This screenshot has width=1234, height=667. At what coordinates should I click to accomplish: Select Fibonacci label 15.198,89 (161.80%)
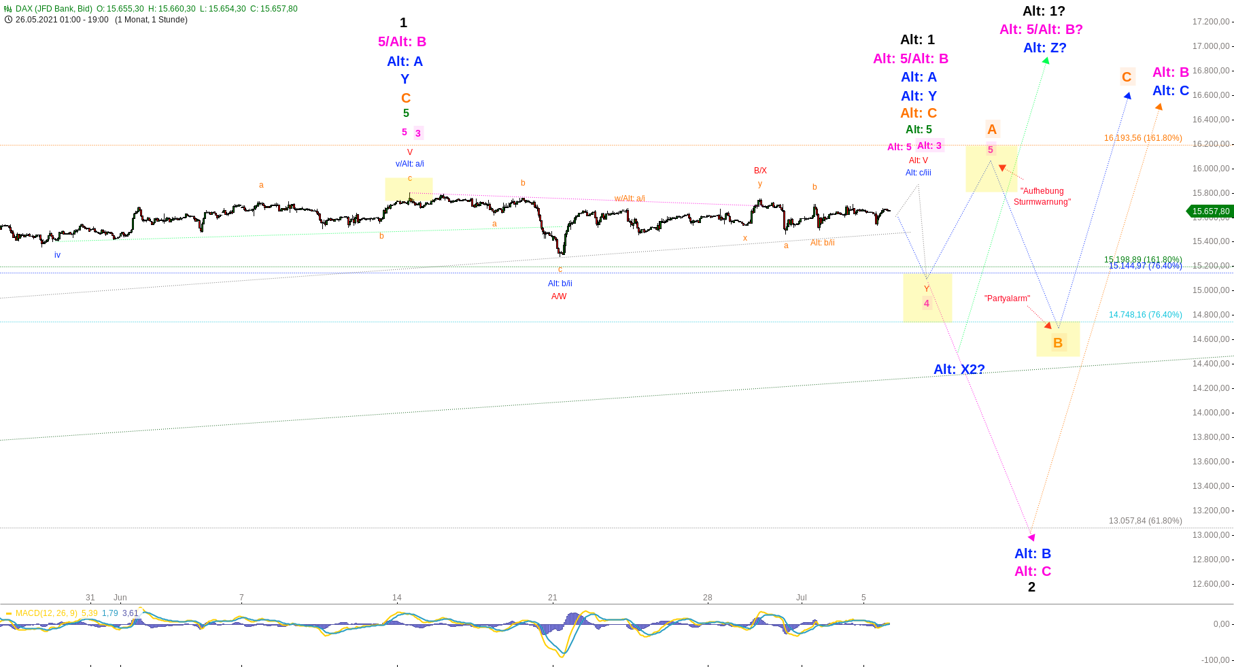(x=1143, y=260)
